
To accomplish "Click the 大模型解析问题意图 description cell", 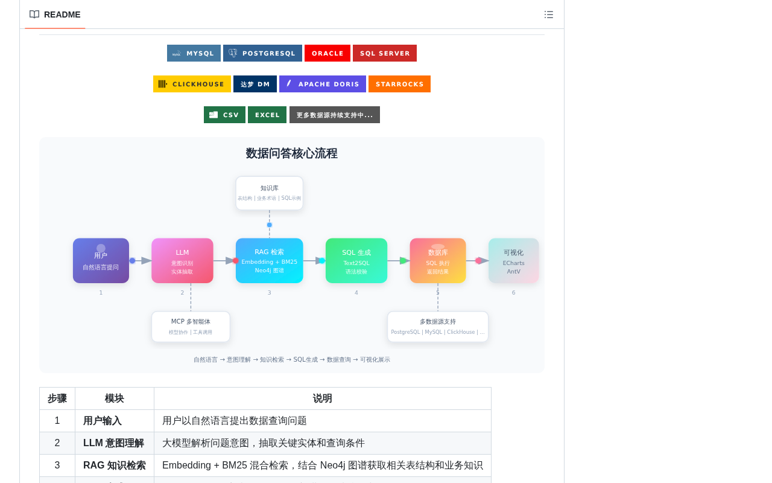I will coord(323,443).
